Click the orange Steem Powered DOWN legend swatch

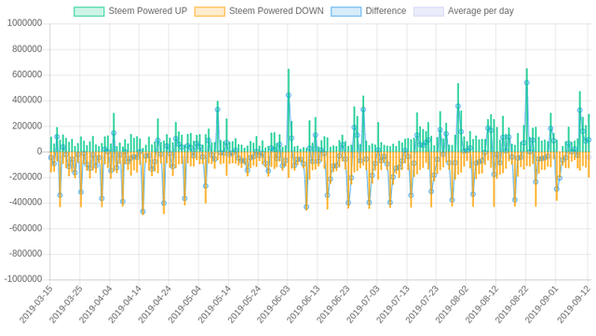[x=210, y=11]
